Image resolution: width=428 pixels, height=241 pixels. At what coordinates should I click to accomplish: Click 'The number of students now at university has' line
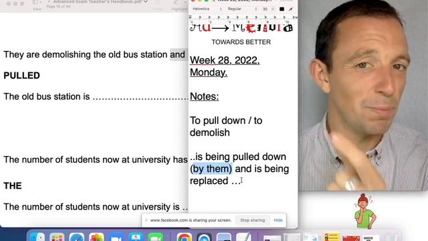(96, 160)
